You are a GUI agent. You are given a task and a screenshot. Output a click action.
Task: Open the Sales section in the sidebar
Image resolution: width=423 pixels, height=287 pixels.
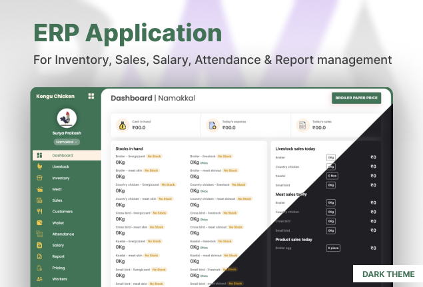click(57, 200)
